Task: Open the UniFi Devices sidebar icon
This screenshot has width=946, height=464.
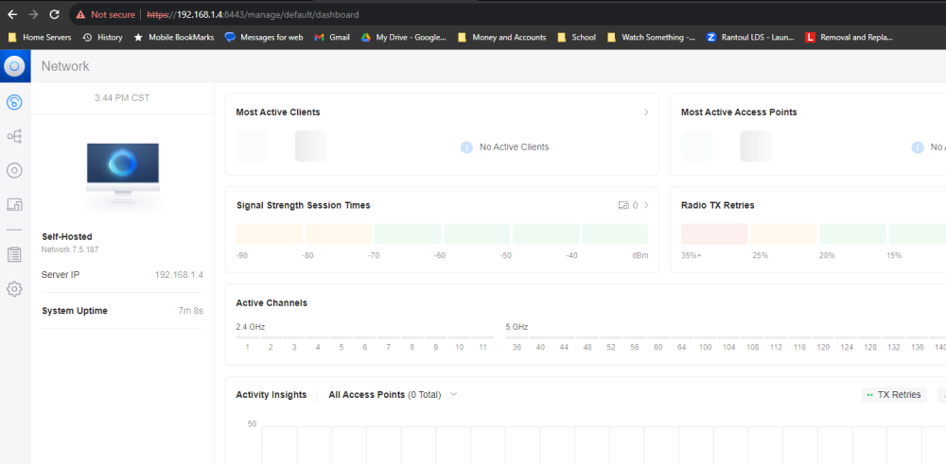Action: (x=14, y=170)
